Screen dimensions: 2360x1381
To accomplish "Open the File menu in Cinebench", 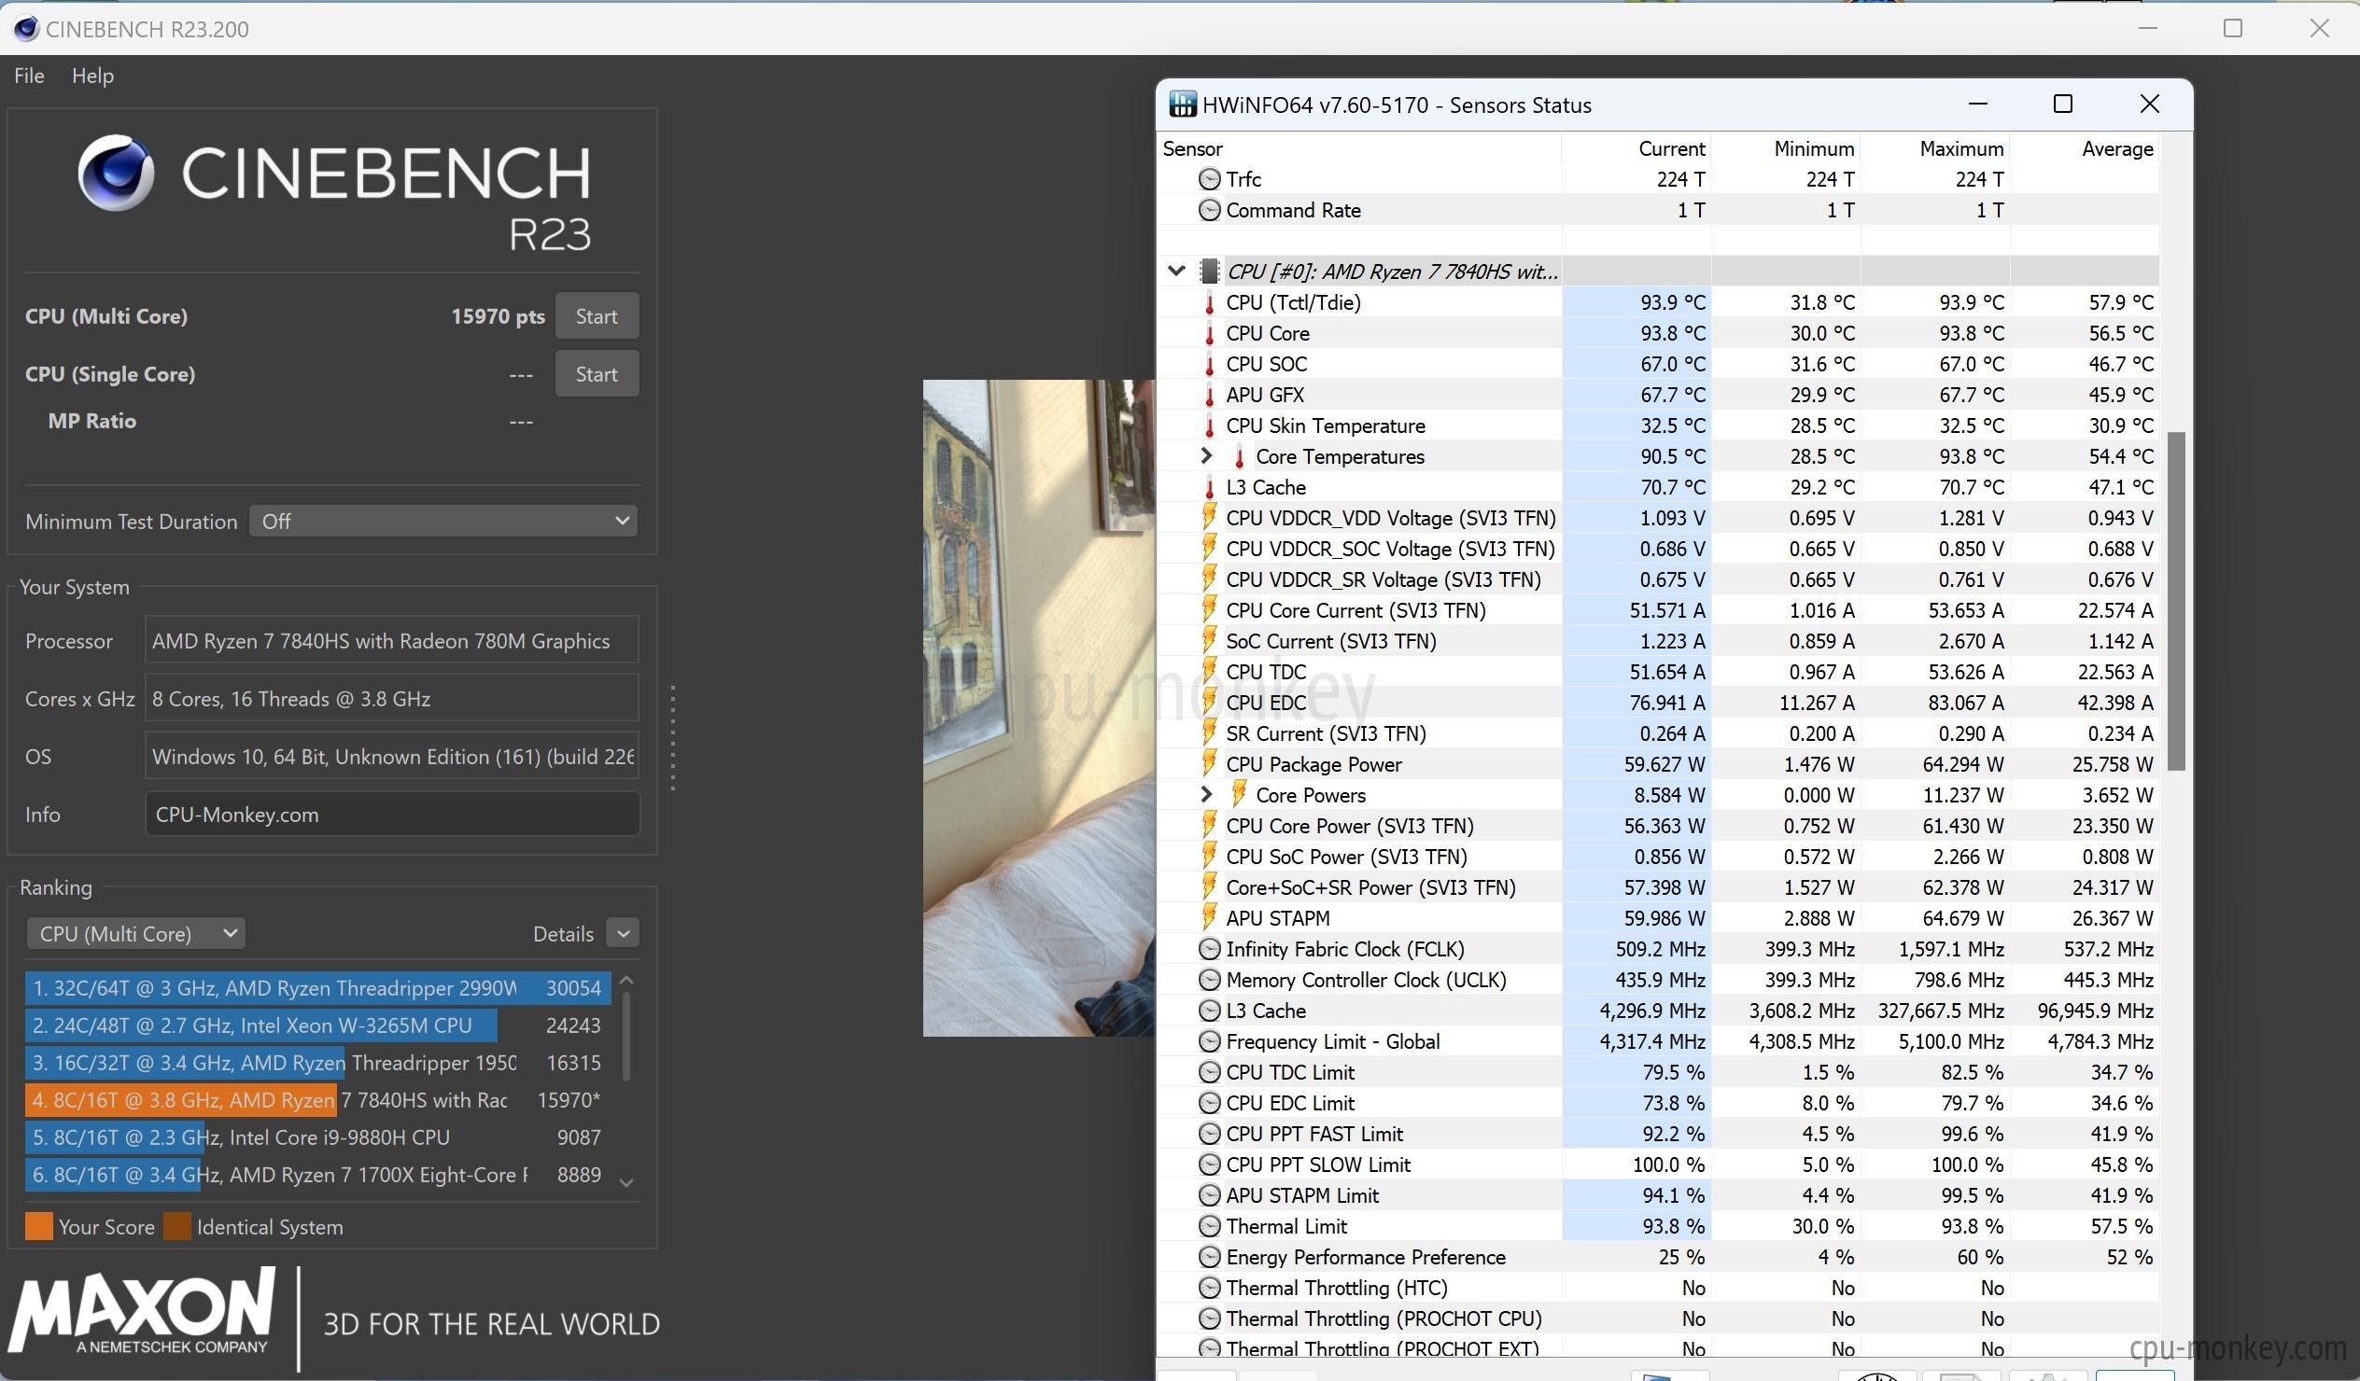I will 29,76.
